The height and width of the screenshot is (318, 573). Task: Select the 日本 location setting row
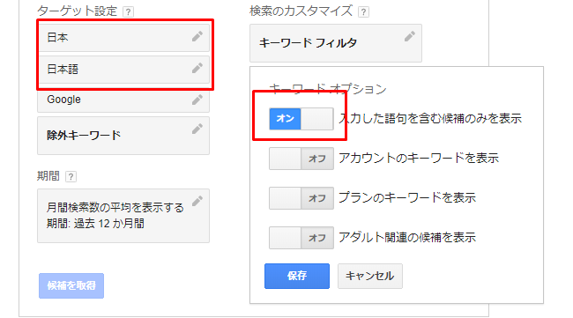(x=123, y=38)
